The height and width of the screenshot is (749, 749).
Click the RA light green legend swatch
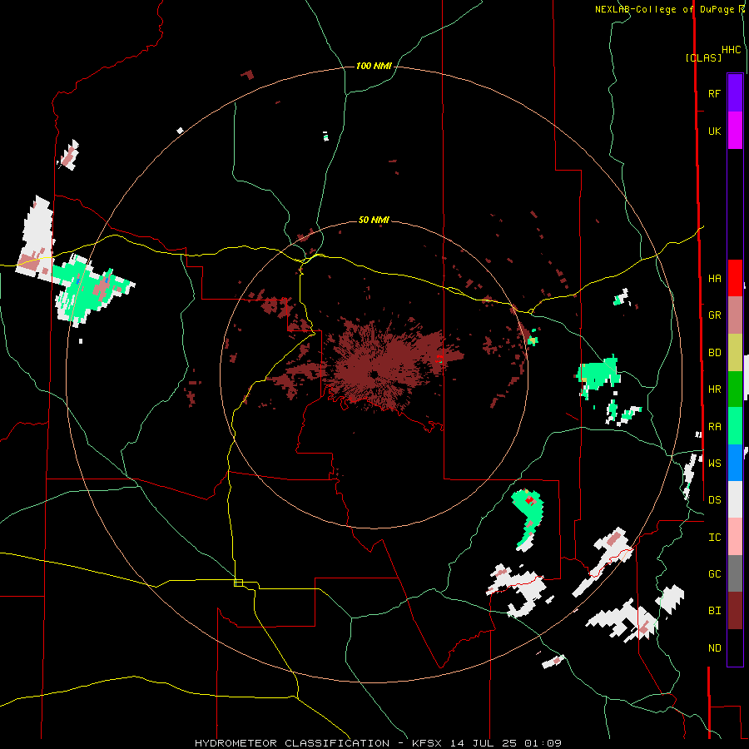pyautogui.click(x=735, y=426)
